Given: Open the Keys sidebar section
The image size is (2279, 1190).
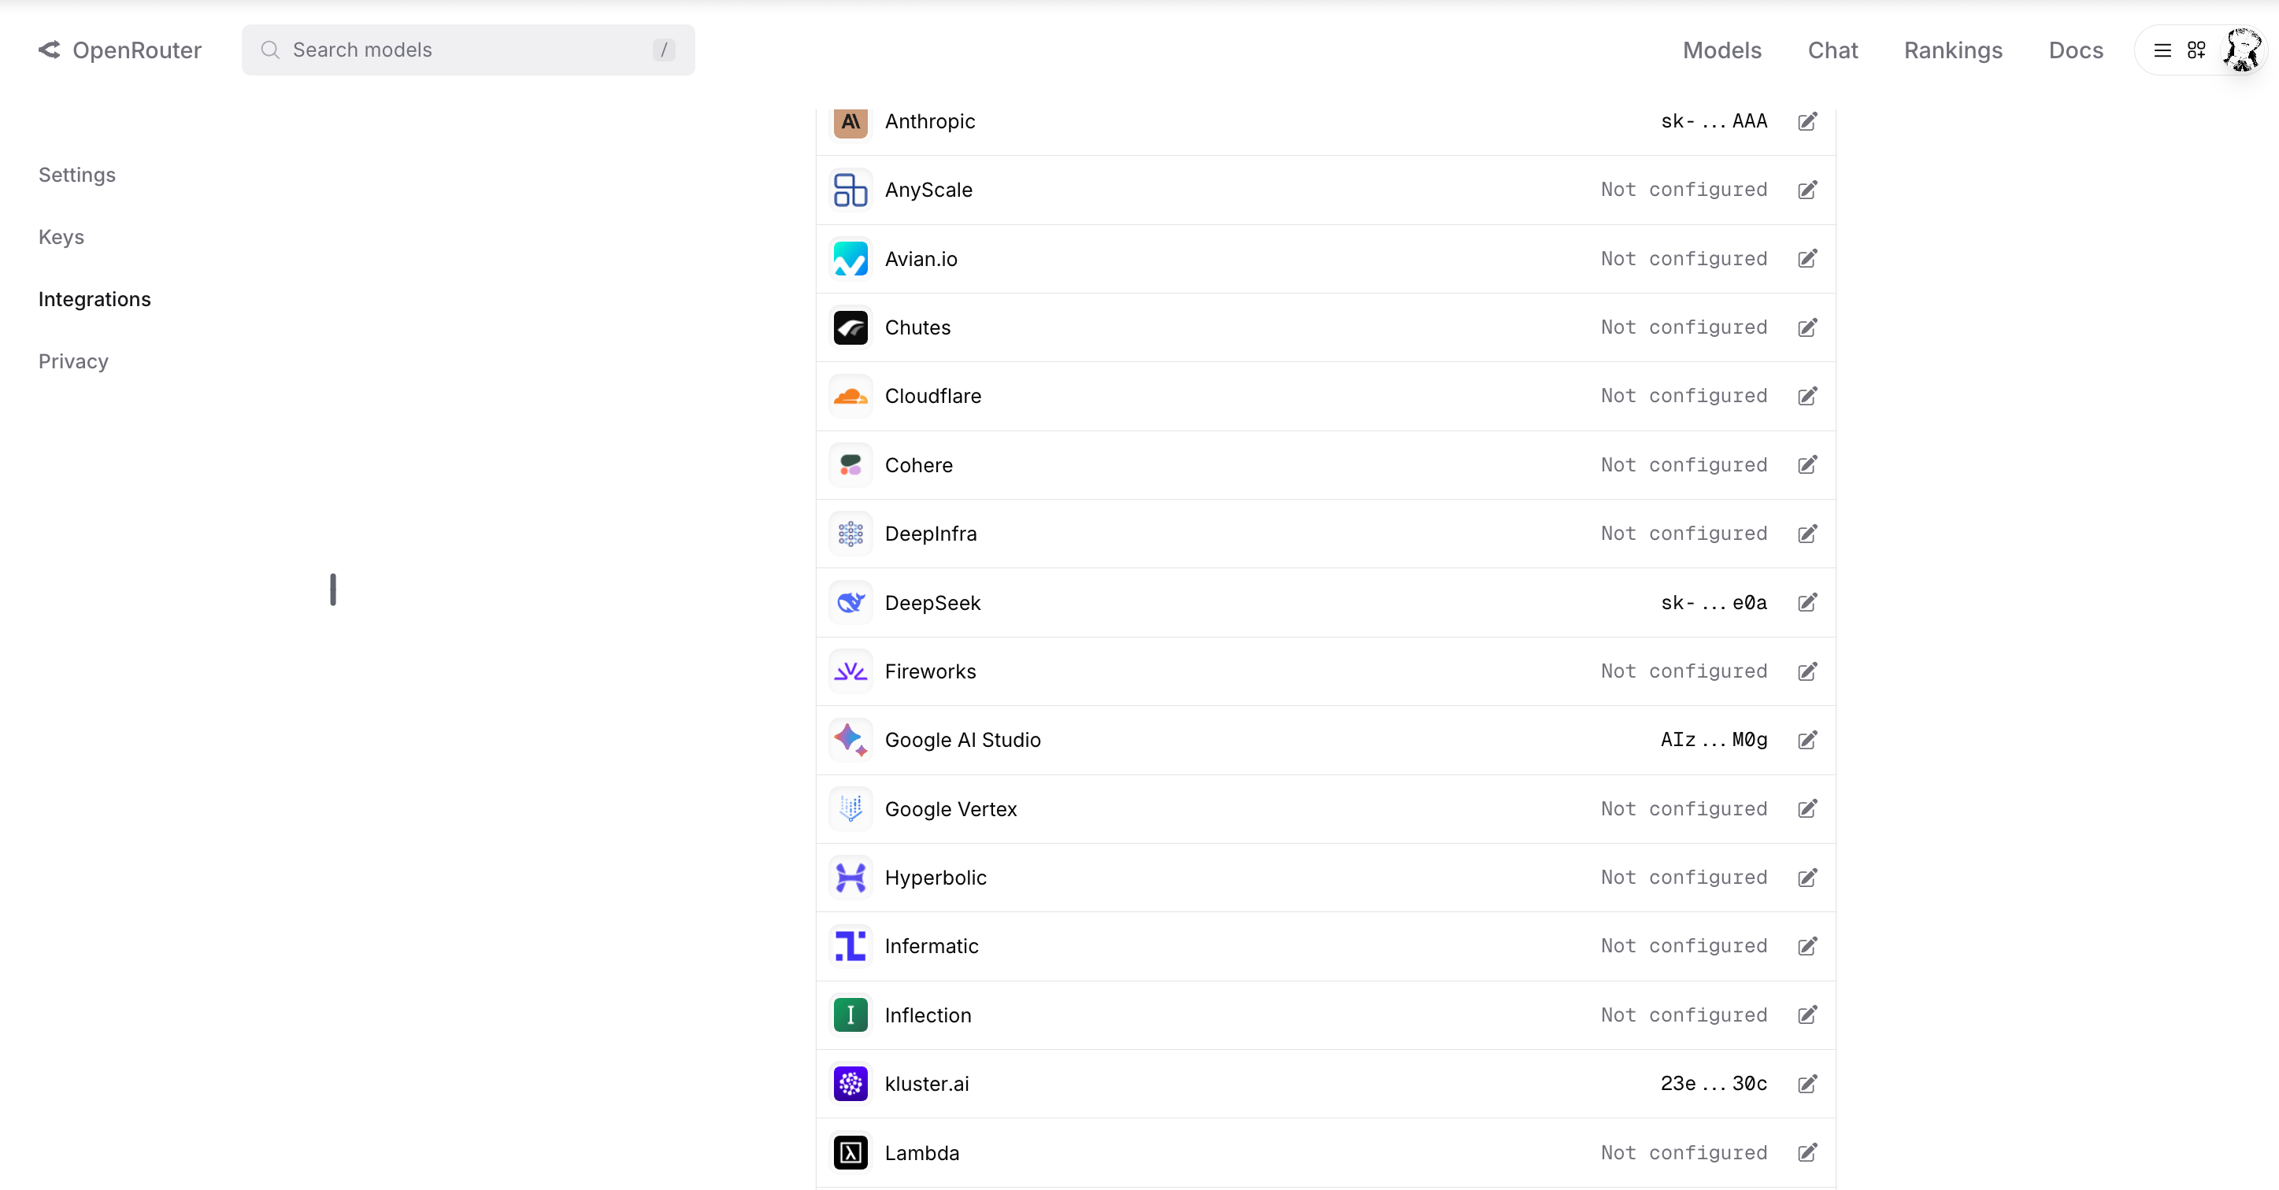Looking at the screenshot, I should 61,237.
